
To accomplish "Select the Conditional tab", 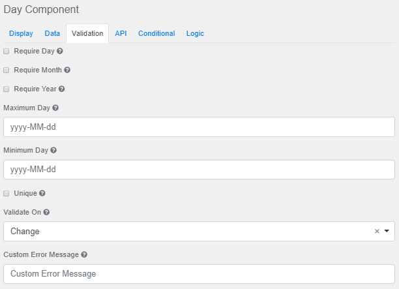I will click(156, 33).
